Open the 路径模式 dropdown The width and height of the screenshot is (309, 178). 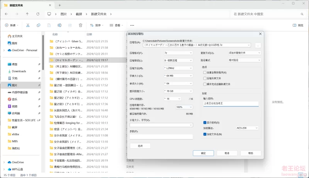click(x=244, y=60)
